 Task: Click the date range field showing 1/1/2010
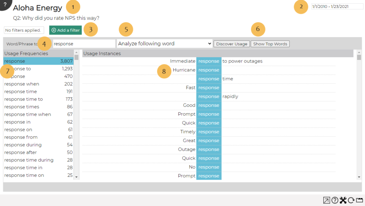click(337, 6)
